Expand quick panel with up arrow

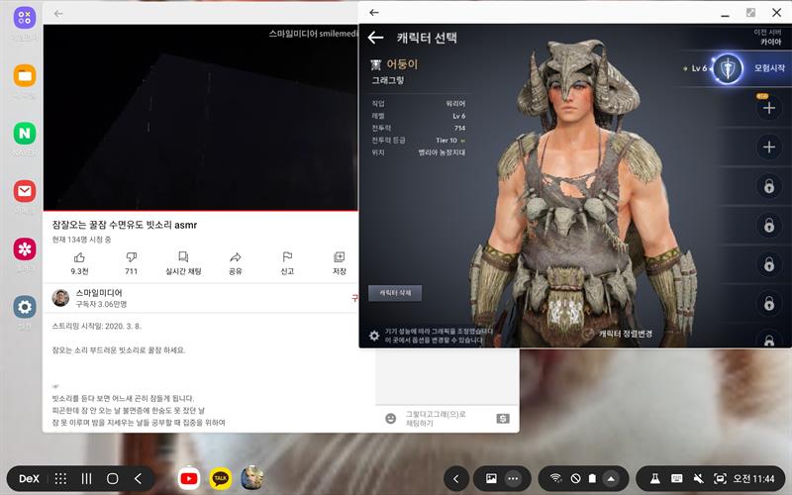611,478
